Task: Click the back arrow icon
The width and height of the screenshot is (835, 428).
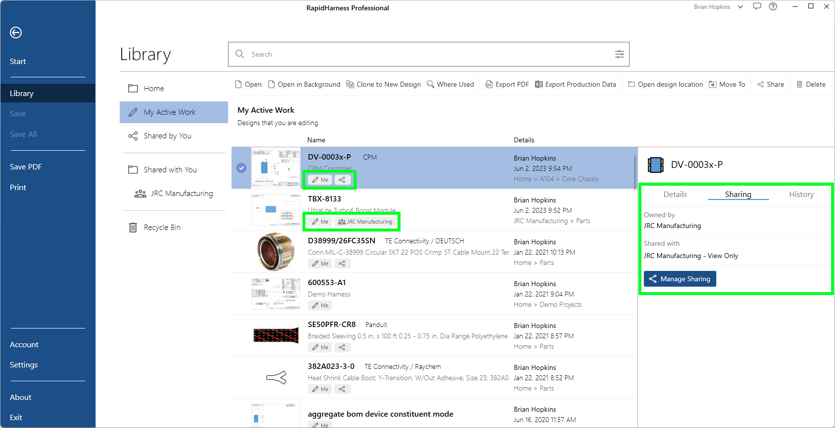Action: coord(16,33)
